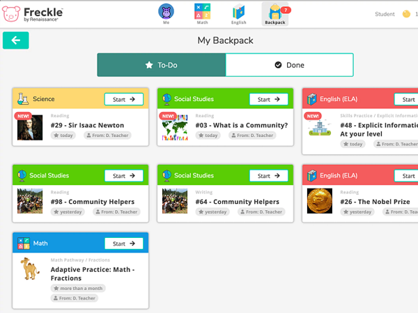The height and width of the screenshot is (313, 418).
Task: Switch to the Done tab
Action: coord(290,65)
